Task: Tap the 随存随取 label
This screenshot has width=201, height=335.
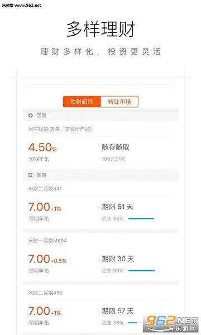Action: click(116, 147)
